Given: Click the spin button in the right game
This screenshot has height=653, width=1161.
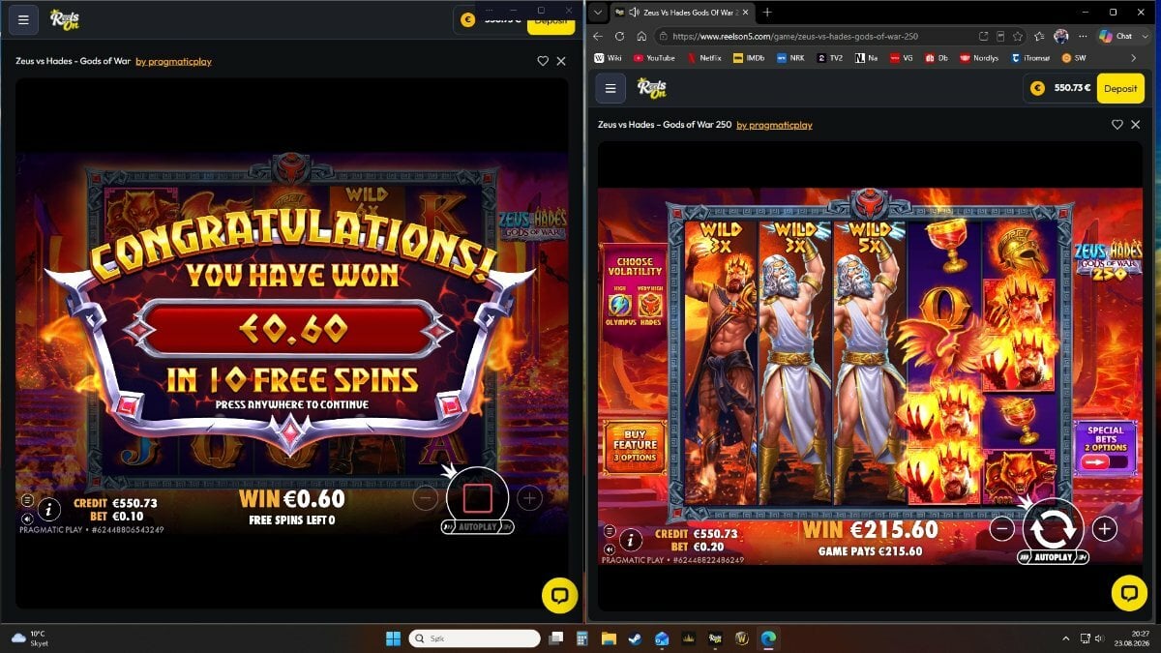Looking at the screenshot, I should 1054,528.
